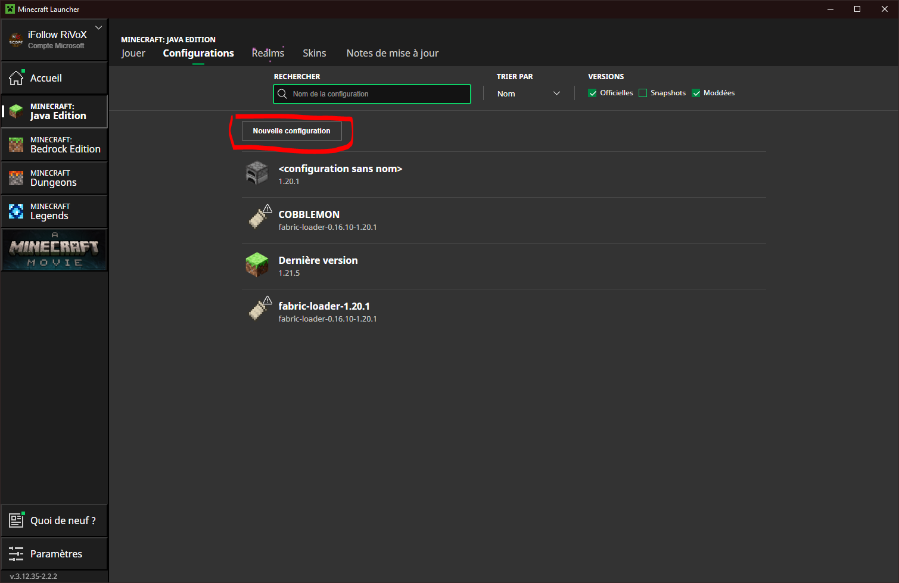The width and height of the screenshot is (899, 583).
Task: Click the iFollow RiVoX profile avatar
Action: click(16, 40)
